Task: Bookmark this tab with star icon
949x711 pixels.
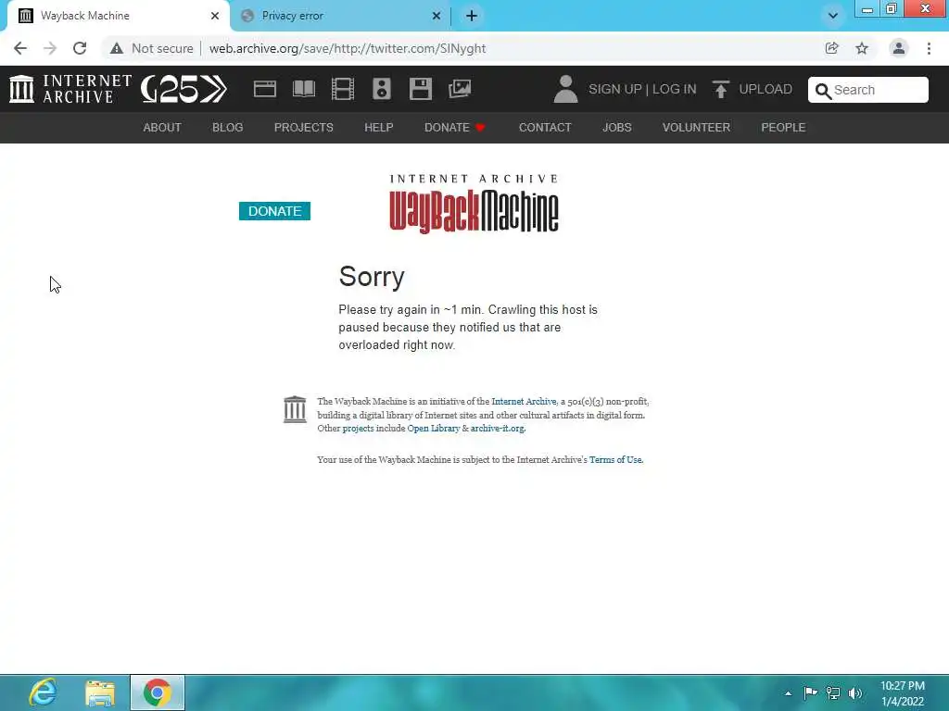Action: point(862,48)
